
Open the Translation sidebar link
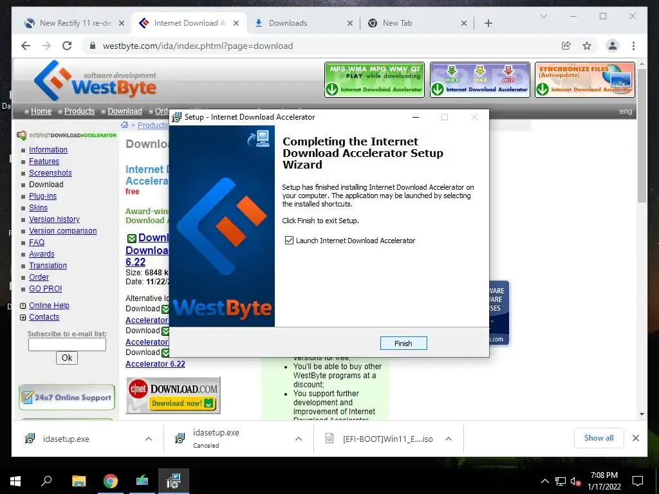tap(48, 266)
